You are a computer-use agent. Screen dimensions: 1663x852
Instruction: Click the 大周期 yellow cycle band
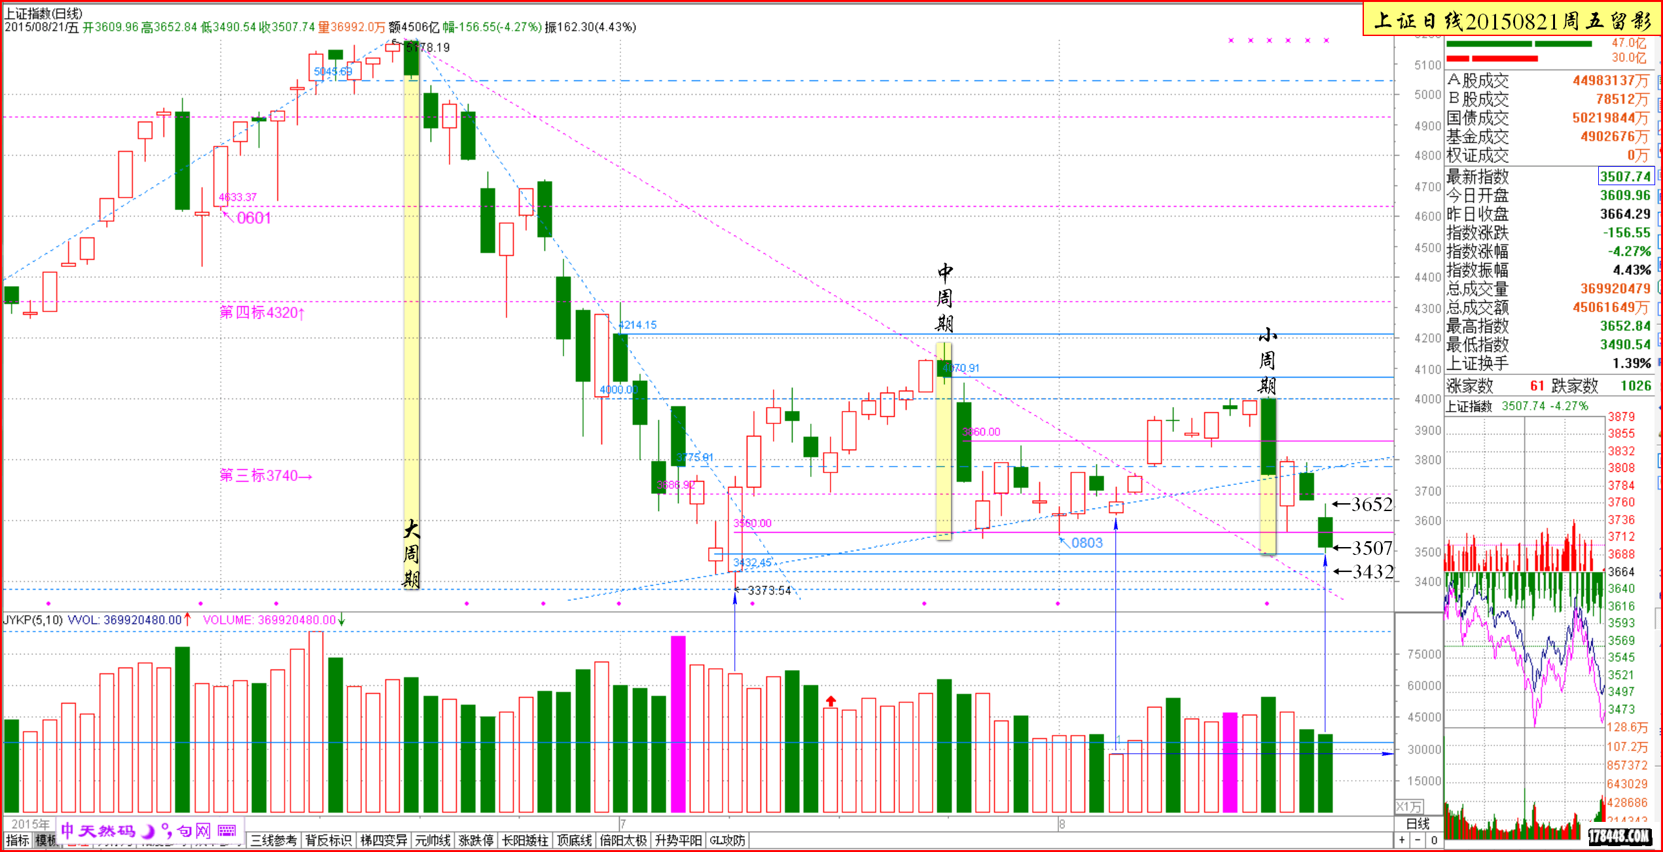411,314
